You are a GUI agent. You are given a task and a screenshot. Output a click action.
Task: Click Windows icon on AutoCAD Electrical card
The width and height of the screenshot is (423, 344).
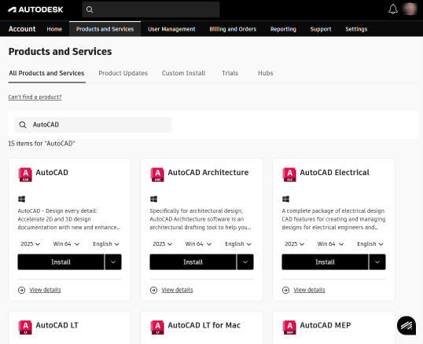tap(285, 199)
